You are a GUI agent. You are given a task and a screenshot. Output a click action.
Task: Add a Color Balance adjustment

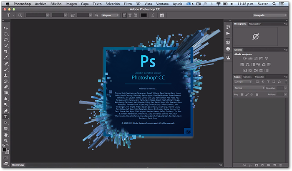click(x=247, y=64)
